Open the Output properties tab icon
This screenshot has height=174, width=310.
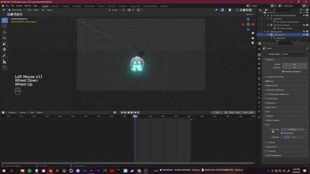pos(259,59)
